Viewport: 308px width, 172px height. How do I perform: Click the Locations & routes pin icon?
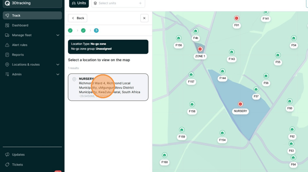(x=7, y=64)
